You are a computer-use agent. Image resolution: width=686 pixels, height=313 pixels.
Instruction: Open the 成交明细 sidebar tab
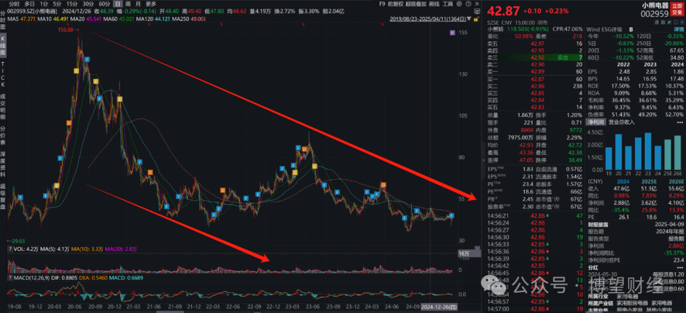click(x=3, y=107)
